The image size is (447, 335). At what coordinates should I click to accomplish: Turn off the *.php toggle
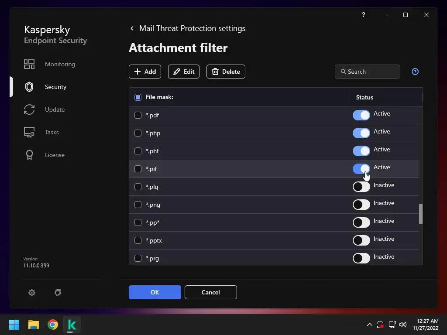[361, 133]
